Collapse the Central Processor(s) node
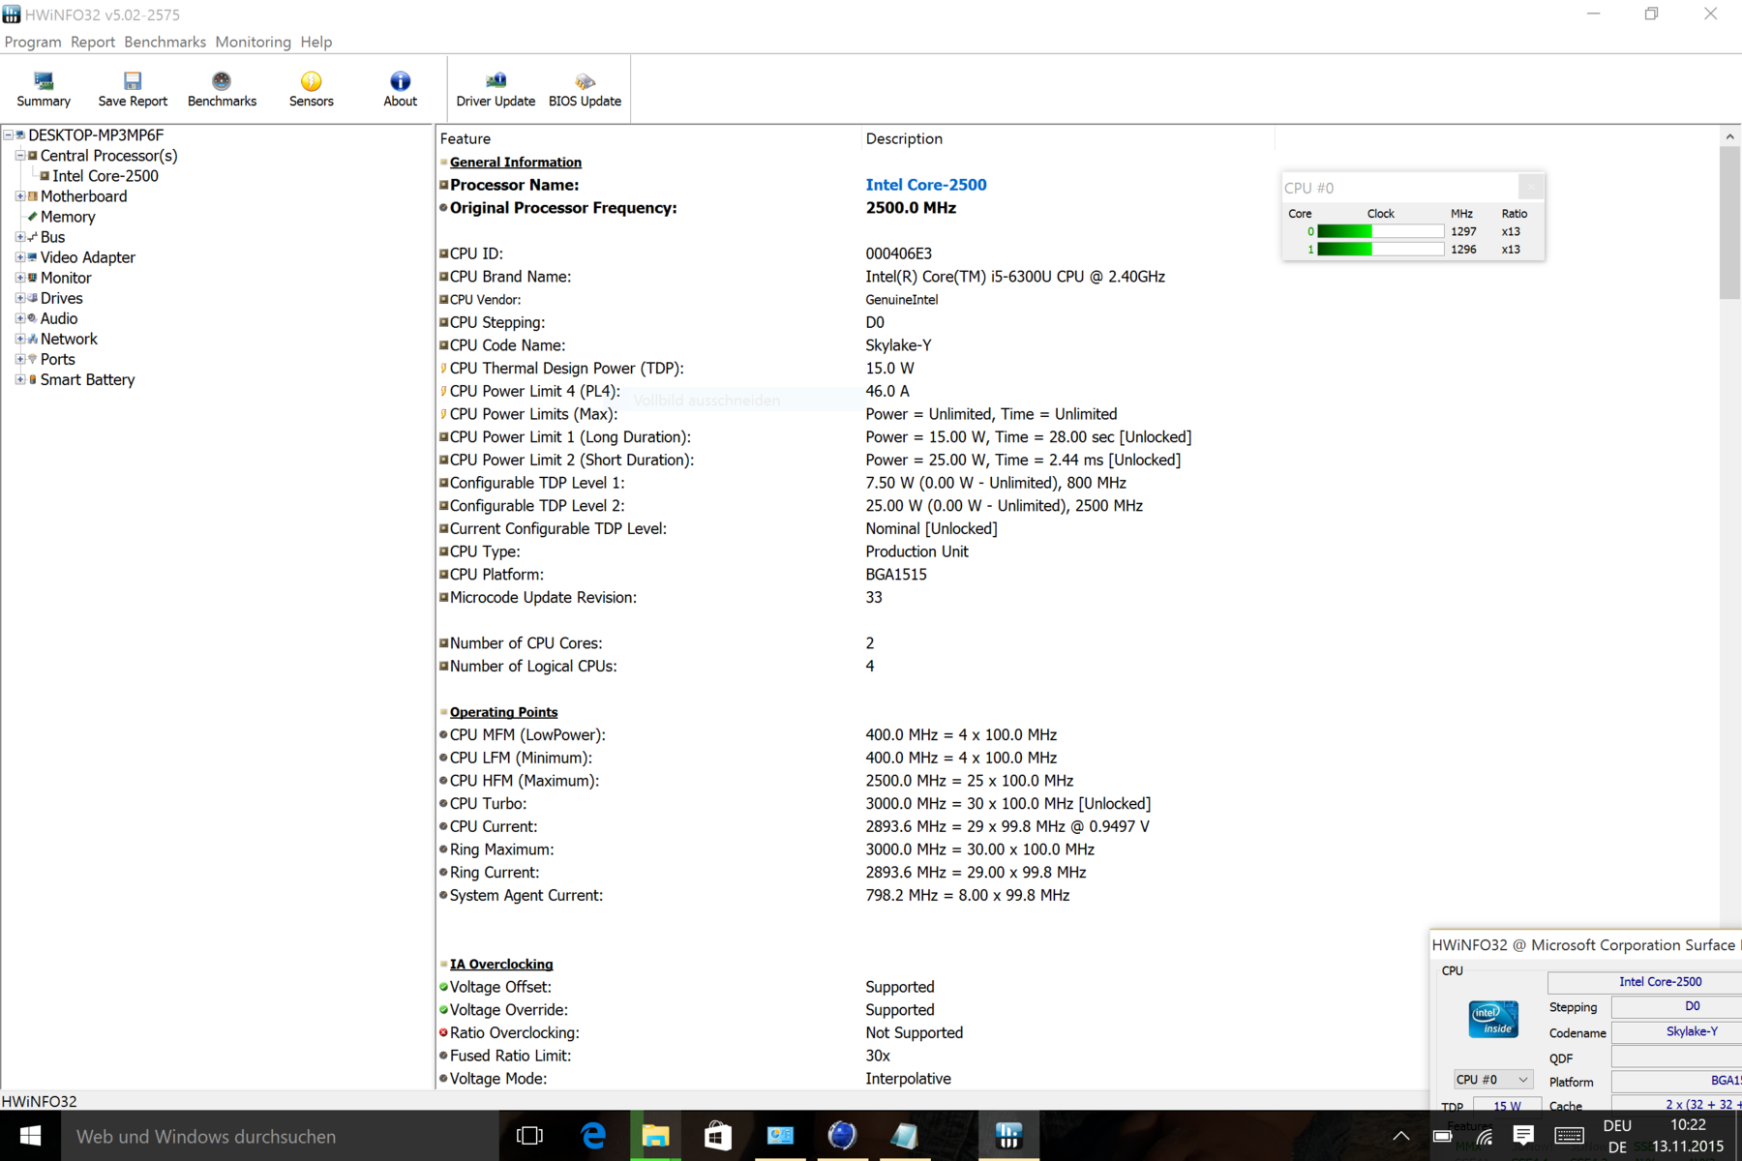This screenshot has width=1742, height=1161. (x=19, y=156)
